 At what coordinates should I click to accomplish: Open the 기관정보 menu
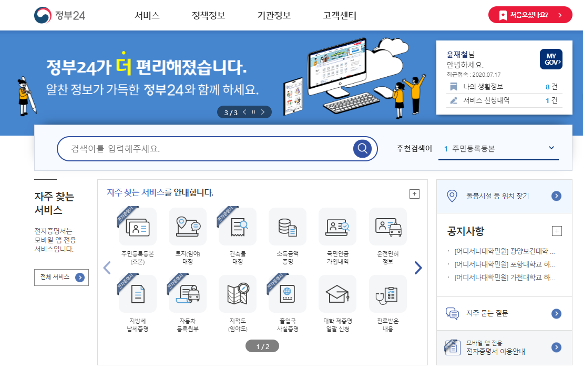(274, 16)
